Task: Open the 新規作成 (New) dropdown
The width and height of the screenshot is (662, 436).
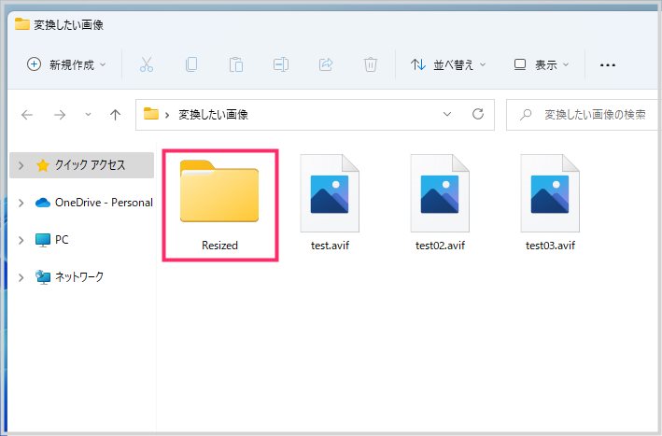Action: [66, 64]
